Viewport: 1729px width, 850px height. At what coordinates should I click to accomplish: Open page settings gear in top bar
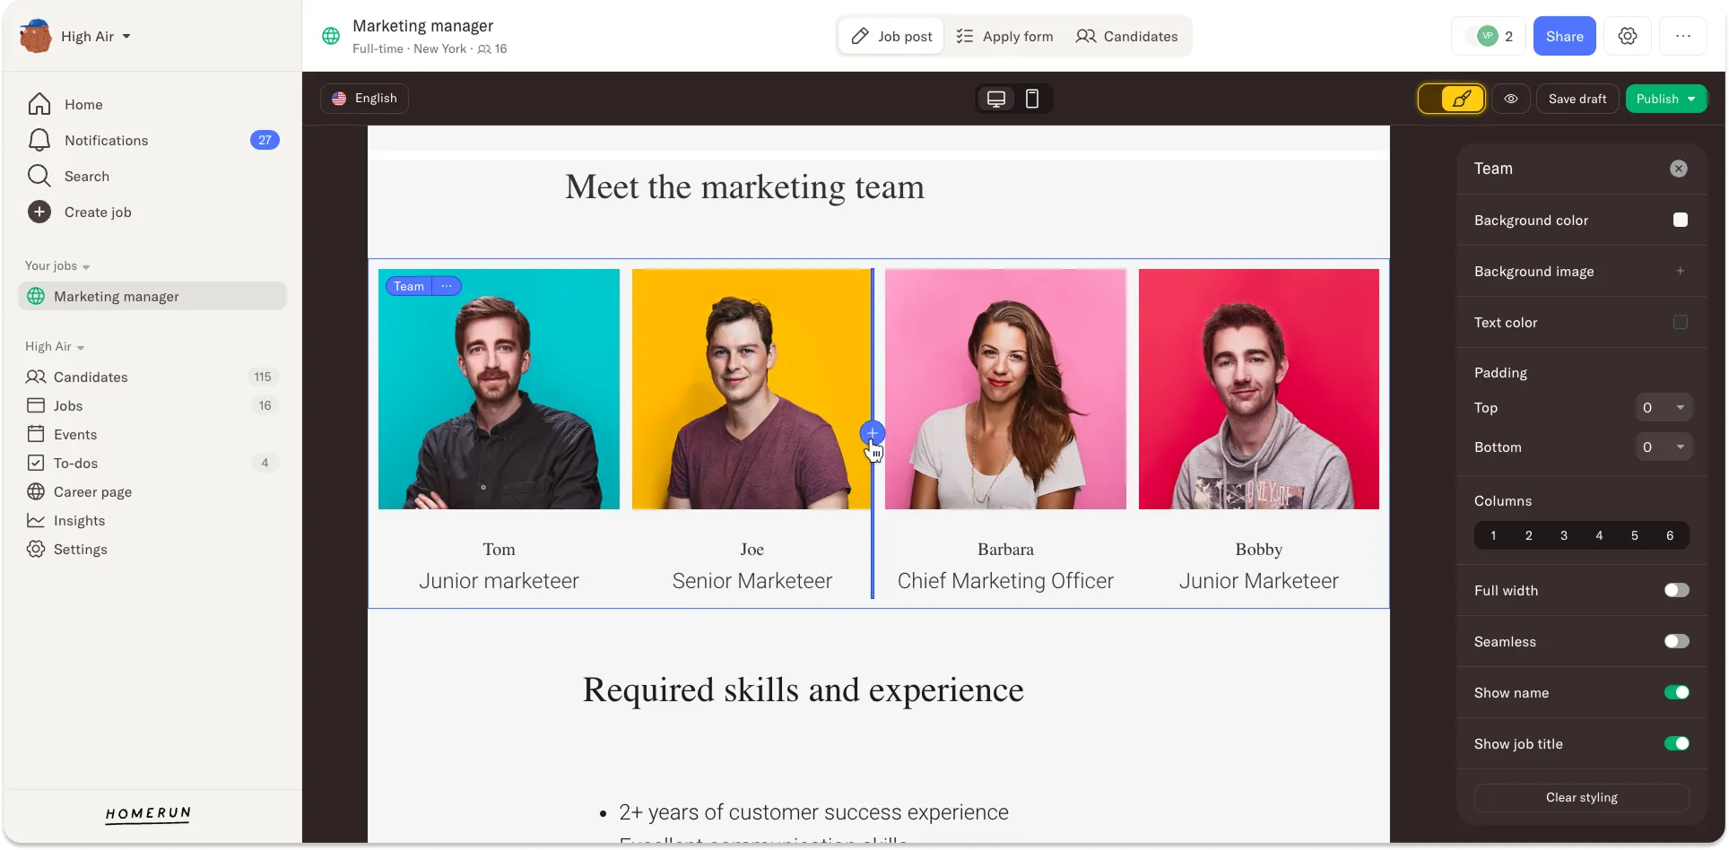tap(1628, 36)
